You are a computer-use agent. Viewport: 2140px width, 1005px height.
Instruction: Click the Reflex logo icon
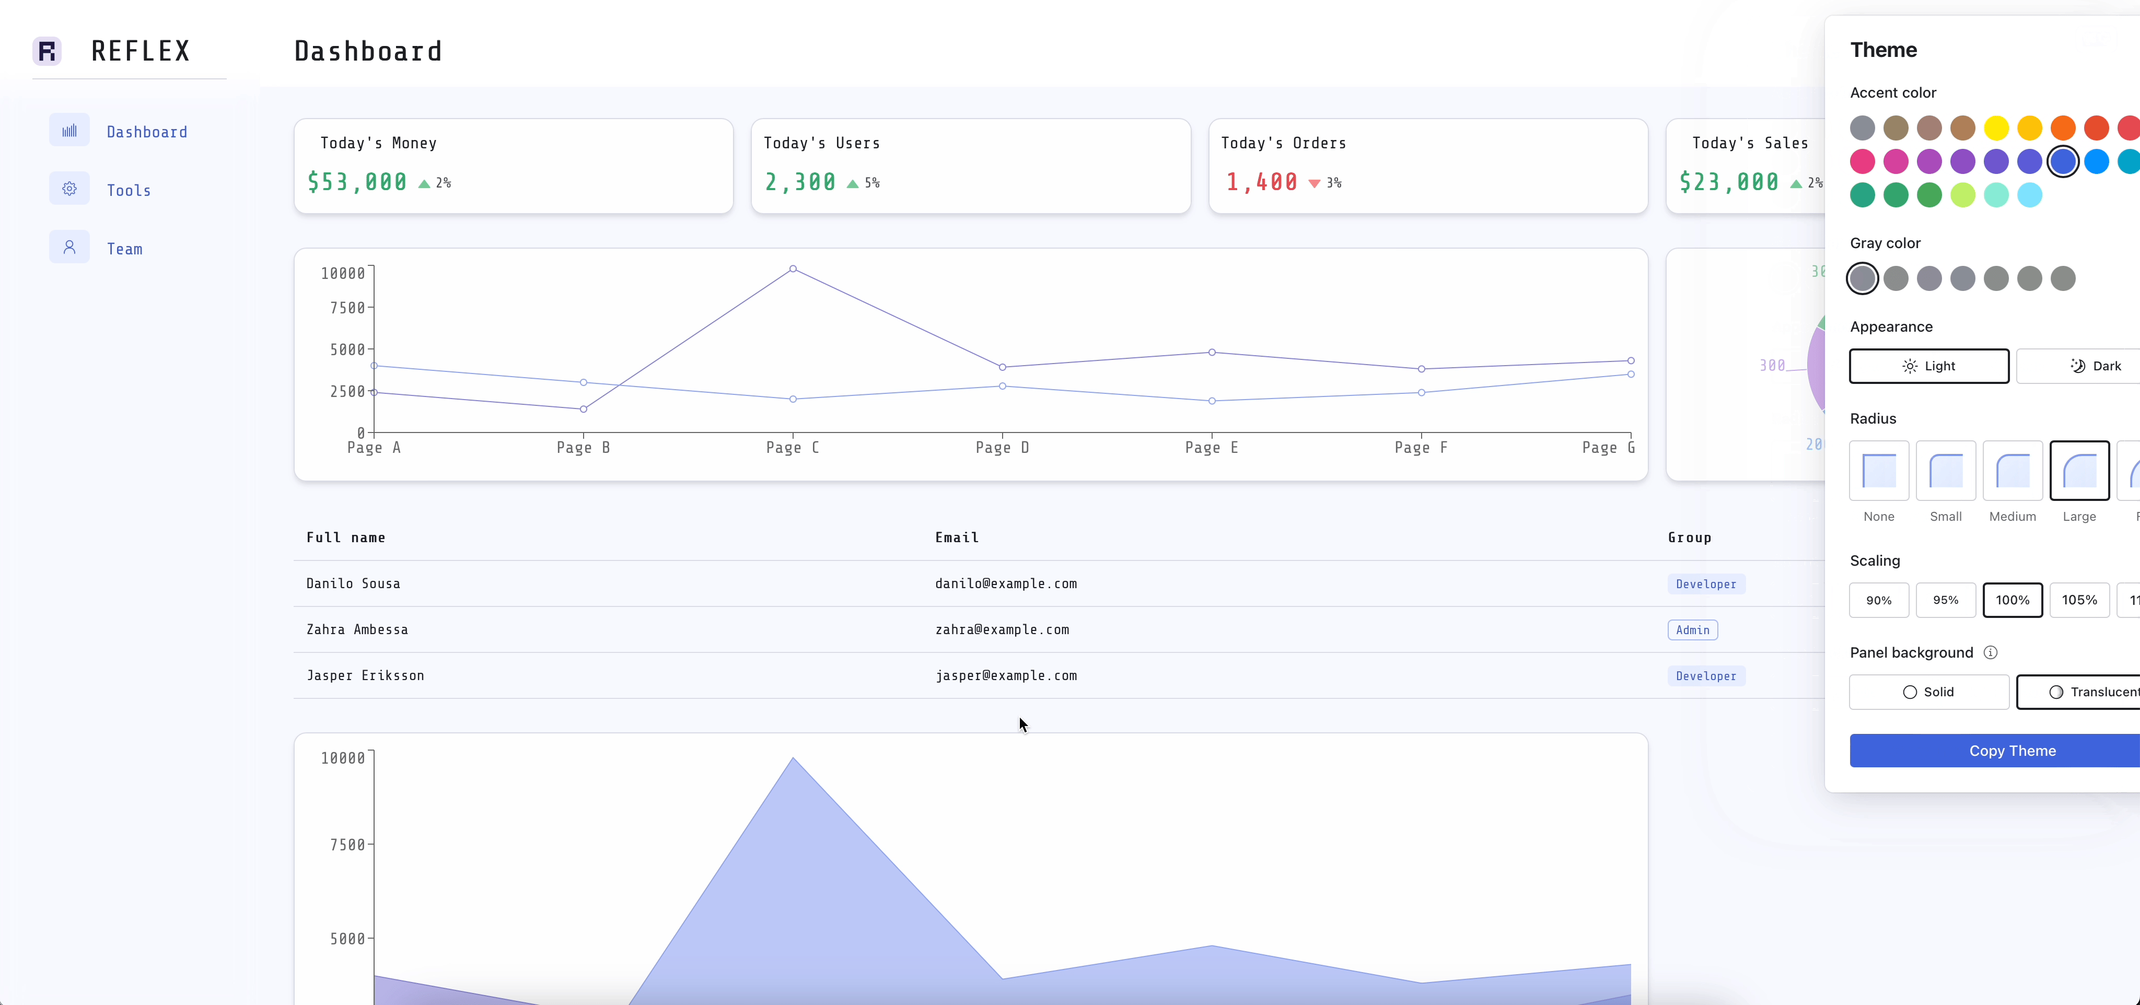[48, 52]
